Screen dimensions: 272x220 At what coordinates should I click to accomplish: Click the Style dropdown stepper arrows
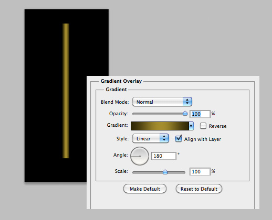tap(164, 138)
